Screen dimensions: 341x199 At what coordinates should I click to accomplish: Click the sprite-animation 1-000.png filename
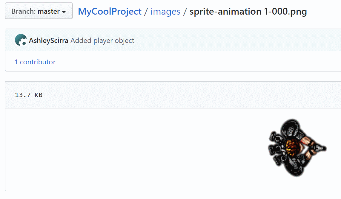pyautogui.click(x=248, y=12)
